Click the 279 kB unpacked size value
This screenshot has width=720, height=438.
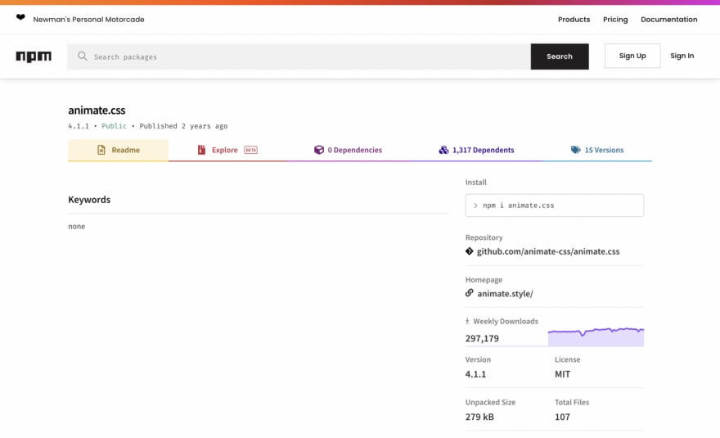coord(479,417)
